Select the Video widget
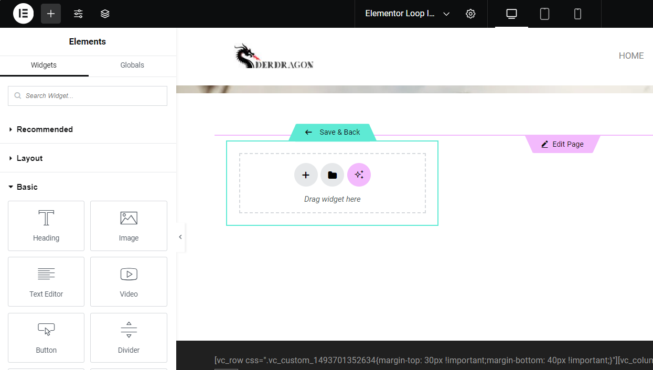This screenshot has width=653, height=370. 129,281
